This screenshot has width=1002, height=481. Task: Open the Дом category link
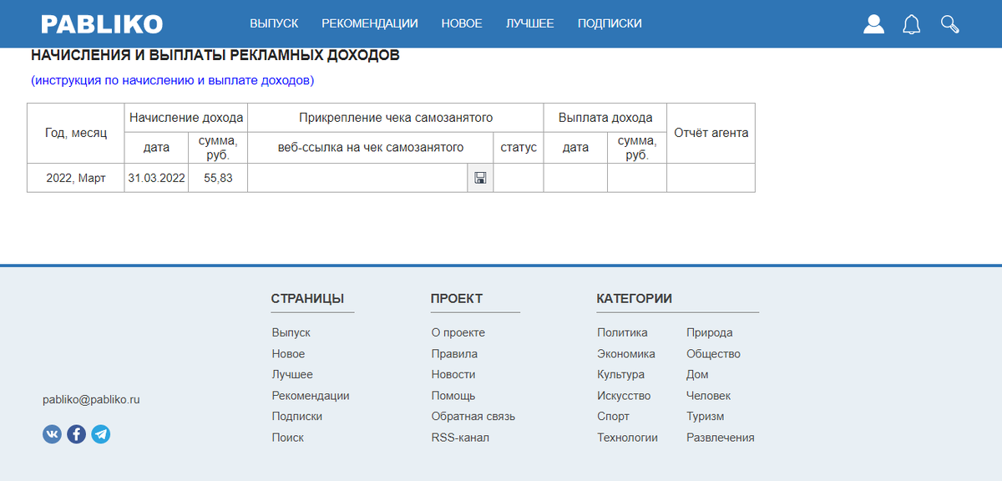click(x=697, y=375)
